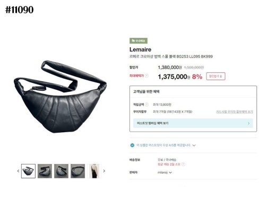Click the info icon after delivery time text
Screen dimensions: 276x215
pos(183,164)
